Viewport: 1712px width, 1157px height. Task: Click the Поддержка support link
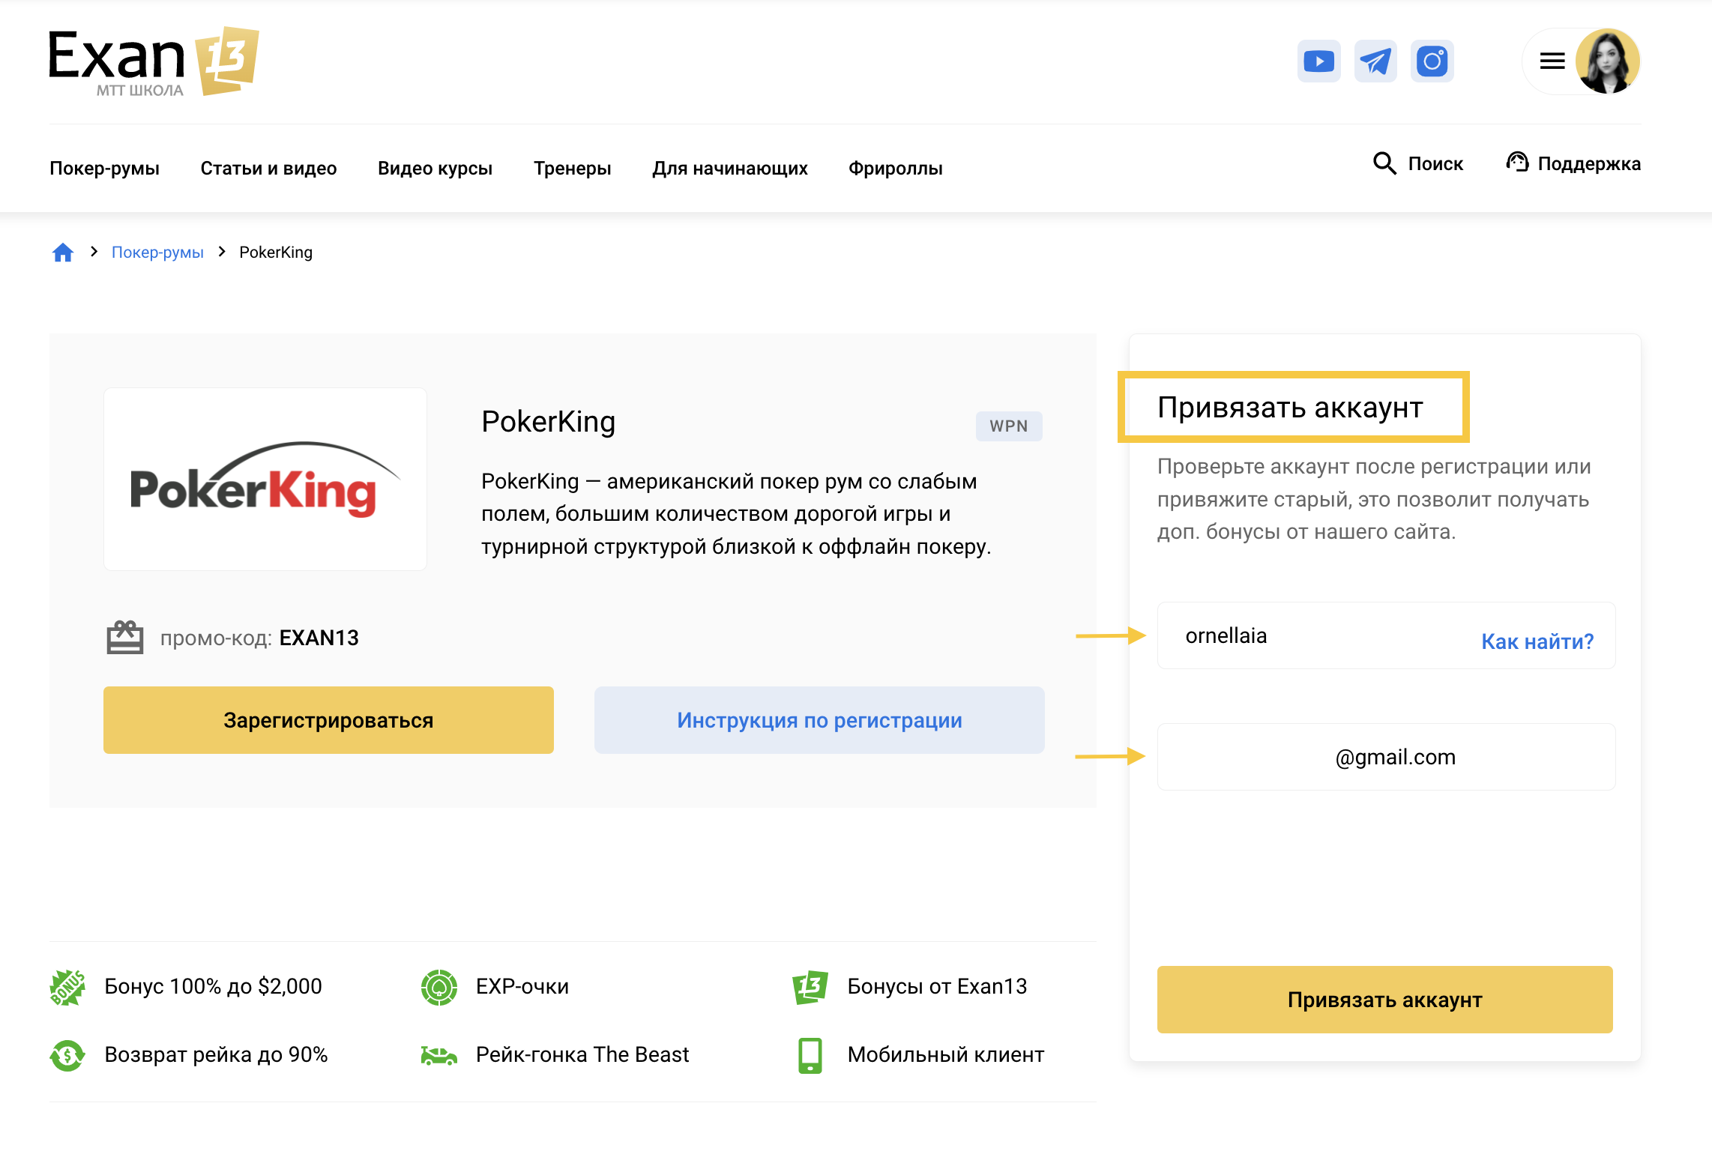click(x=1589, y=163)
